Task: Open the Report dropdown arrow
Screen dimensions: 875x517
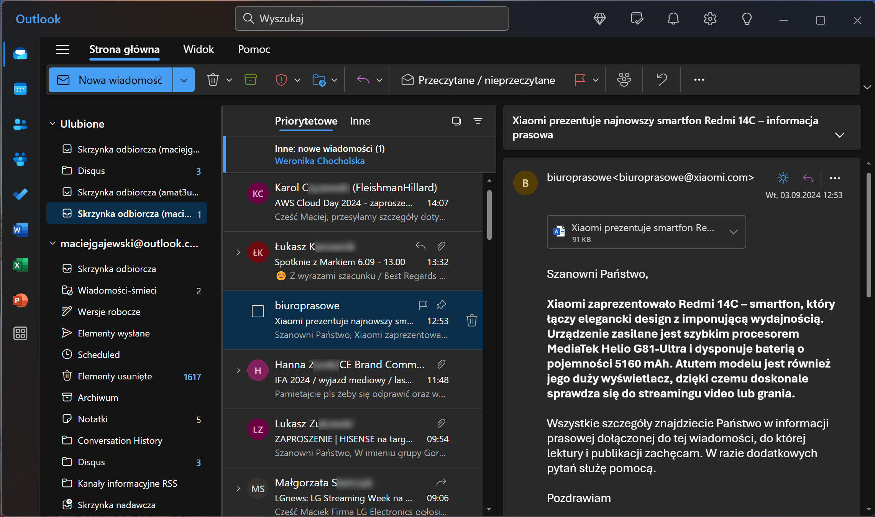Action: click(x=297, y=80)
